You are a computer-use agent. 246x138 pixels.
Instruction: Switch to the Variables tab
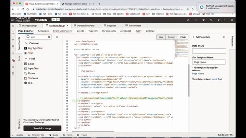coord(109,31)
